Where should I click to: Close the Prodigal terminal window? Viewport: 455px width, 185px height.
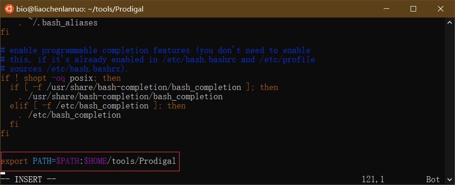pos(440,8)
